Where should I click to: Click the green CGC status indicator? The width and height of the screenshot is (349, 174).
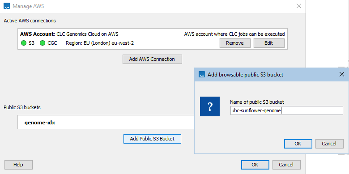pyautogui.click(x=43, y=43)
